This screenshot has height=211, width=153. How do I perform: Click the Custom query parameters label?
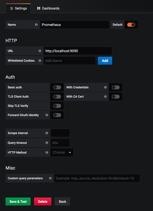click(25, 178)
